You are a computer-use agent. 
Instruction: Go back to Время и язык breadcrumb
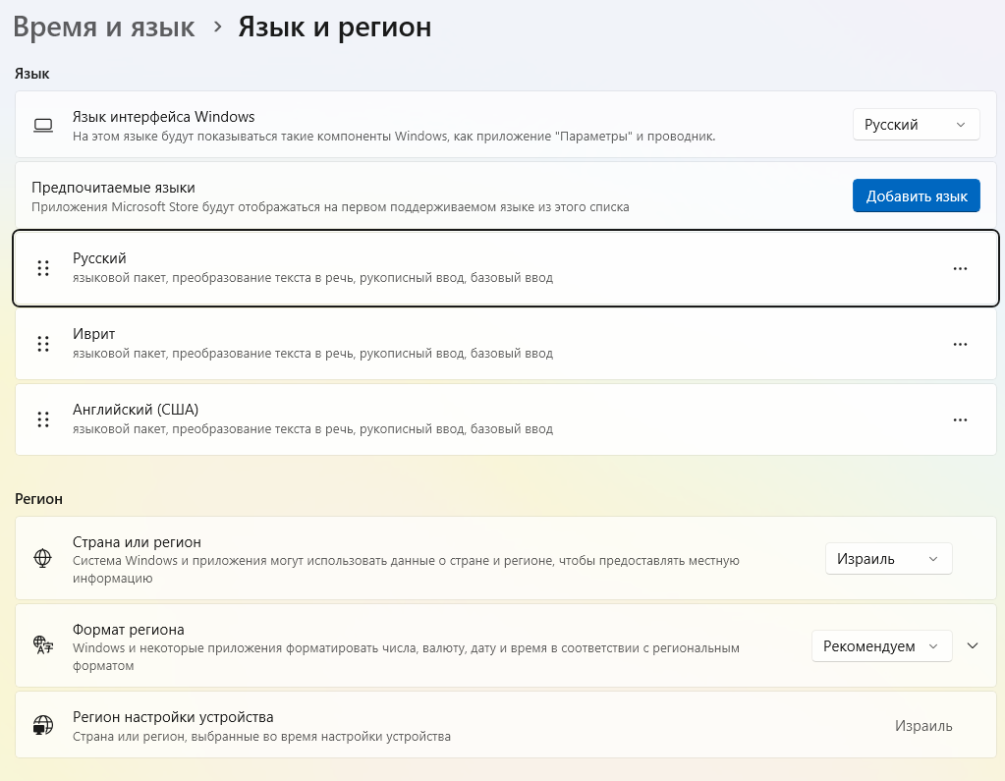coord(104,28)
